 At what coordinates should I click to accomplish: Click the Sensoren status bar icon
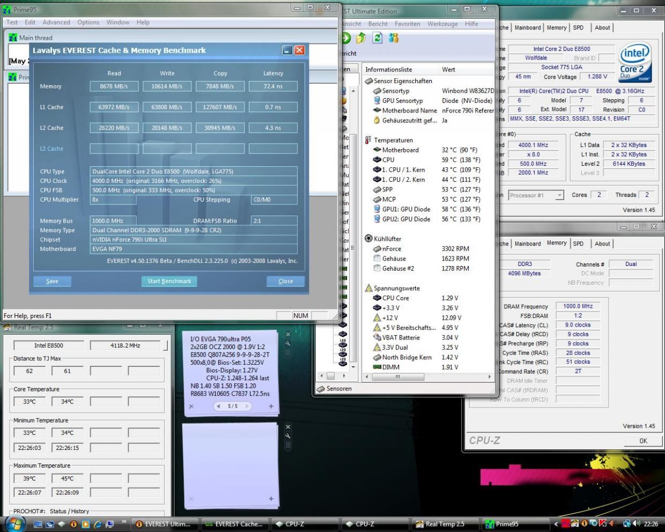[x=321, y=389]
